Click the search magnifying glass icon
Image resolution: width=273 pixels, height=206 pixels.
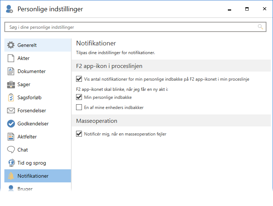(x=260, y=27)
